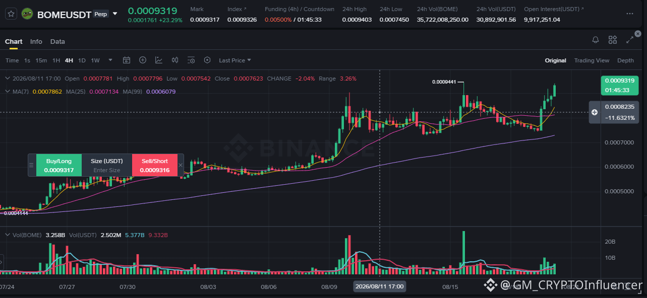
Task: Open chart display settings icon
Action: click(191, 60)
